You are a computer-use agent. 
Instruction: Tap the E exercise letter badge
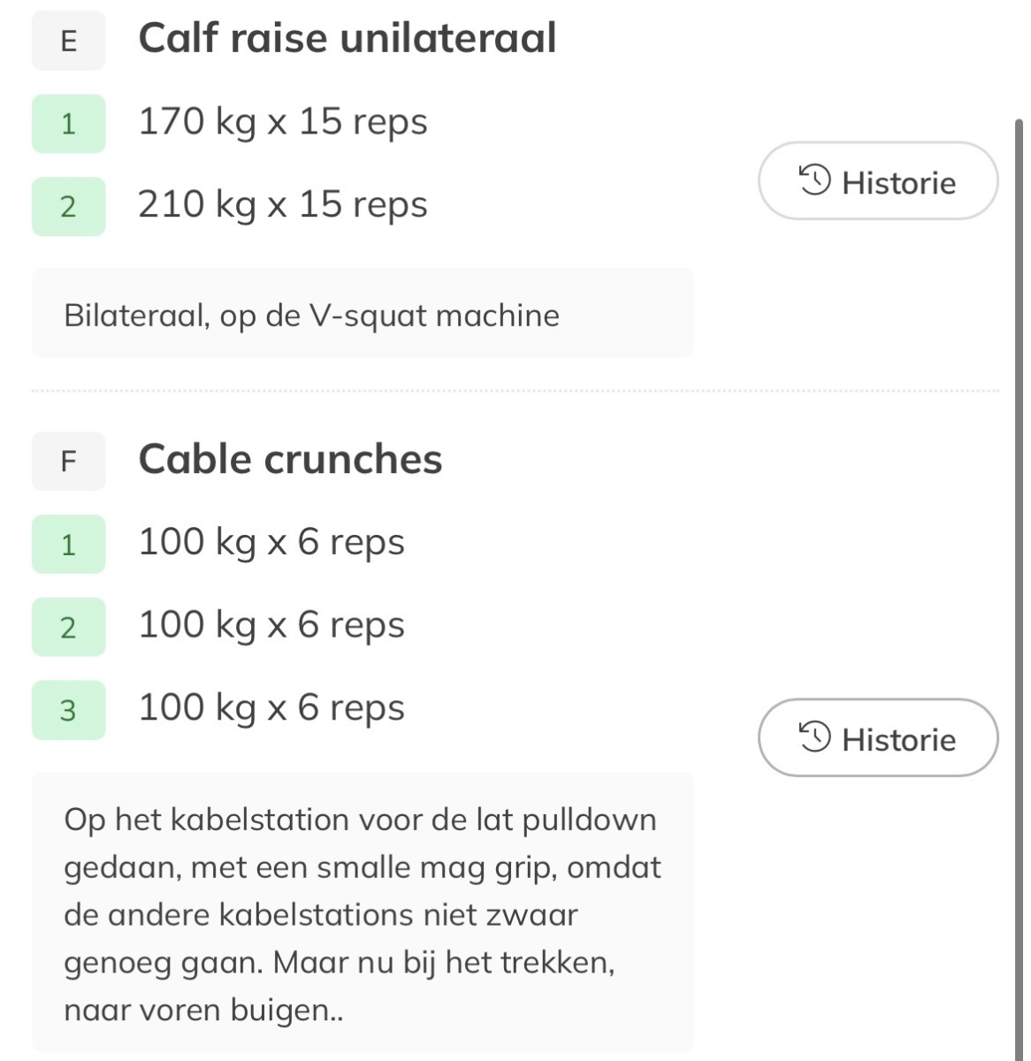(x=68, y=41)
